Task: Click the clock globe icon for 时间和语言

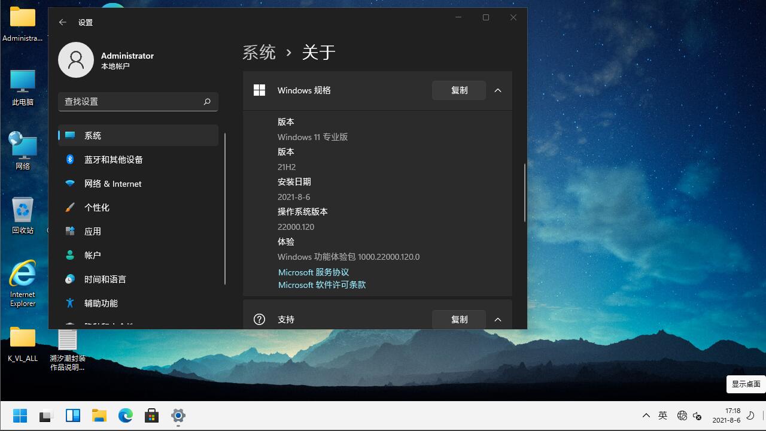Action: 70,279
